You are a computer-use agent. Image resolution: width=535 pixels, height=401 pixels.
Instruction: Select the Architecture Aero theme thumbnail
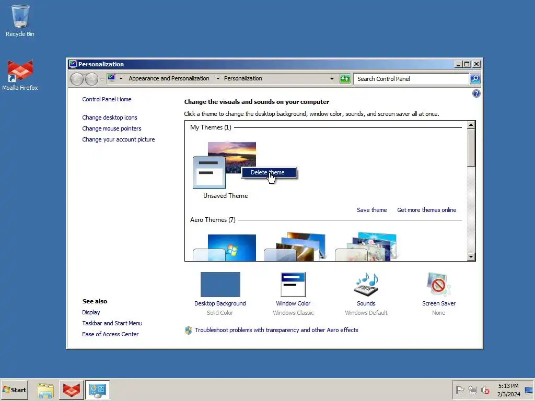pyautogui.click(x=296, y=247)
